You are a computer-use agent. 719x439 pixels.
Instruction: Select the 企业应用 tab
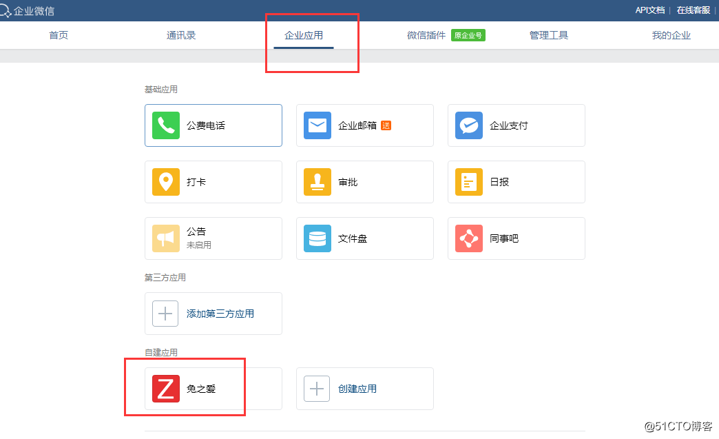click(304, 35)
